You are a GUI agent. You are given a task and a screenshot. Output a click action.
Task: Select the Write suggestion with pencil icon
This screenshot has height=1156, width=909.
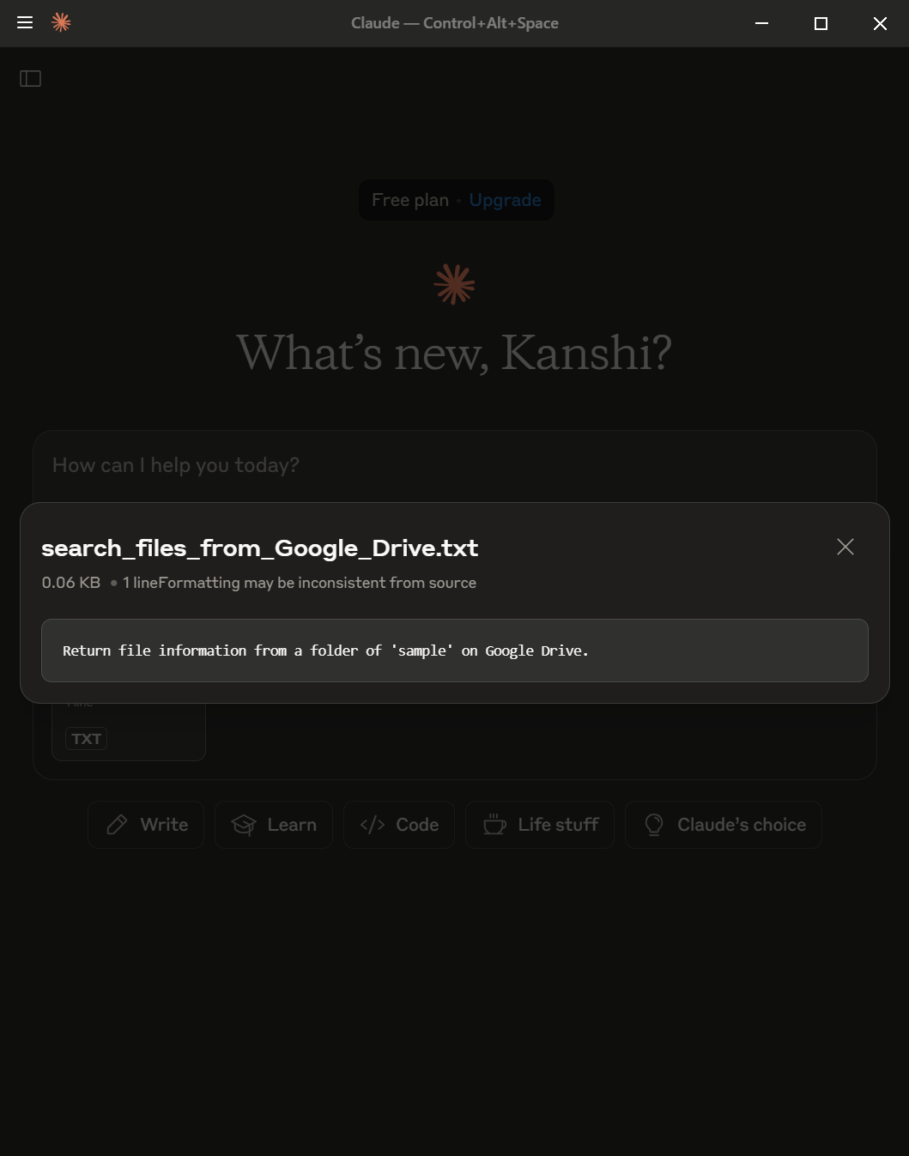coord(146,825)
